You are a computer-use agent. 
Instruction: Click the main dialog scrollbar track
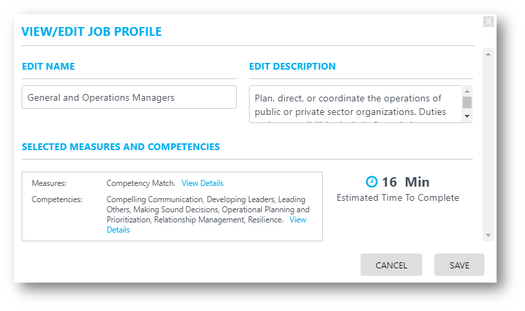[488, 145]
